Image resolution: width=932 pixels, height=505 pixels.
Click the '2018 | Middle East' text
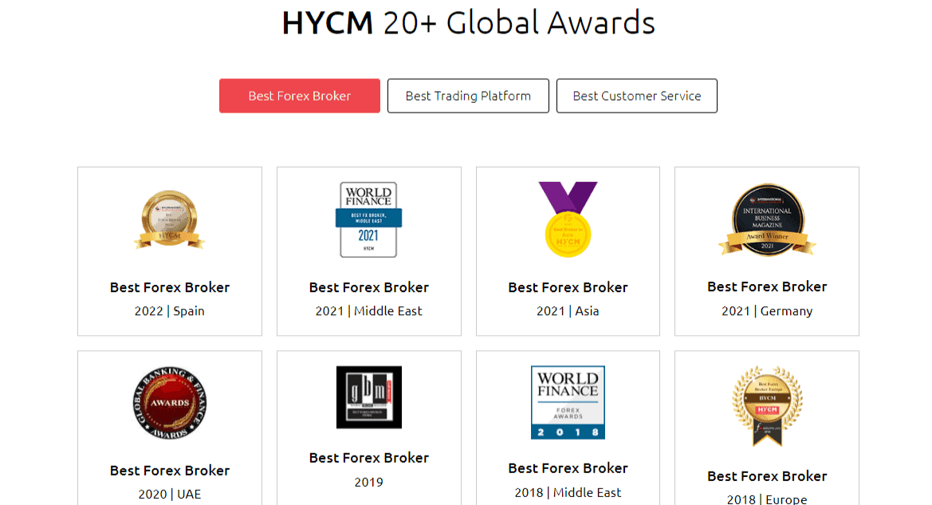tap(568, 492)
